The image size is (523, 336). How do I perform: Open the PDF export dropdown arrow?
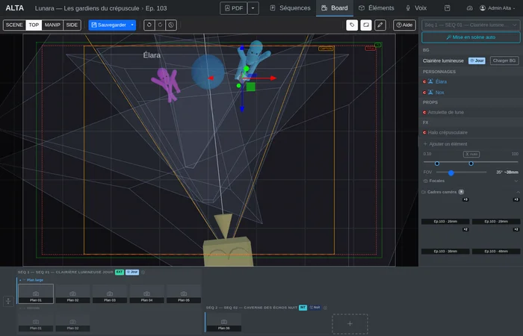[253, 8]
